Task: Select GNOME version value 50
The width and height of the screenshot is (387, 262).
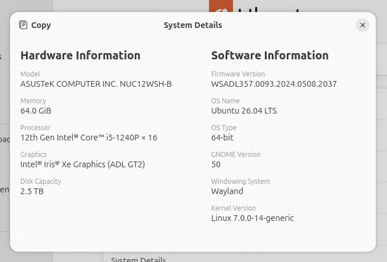Action: point(216,165)
